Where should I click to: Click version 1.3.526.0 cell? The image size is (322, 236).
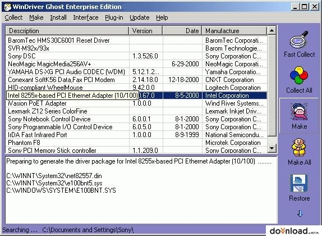145,56
